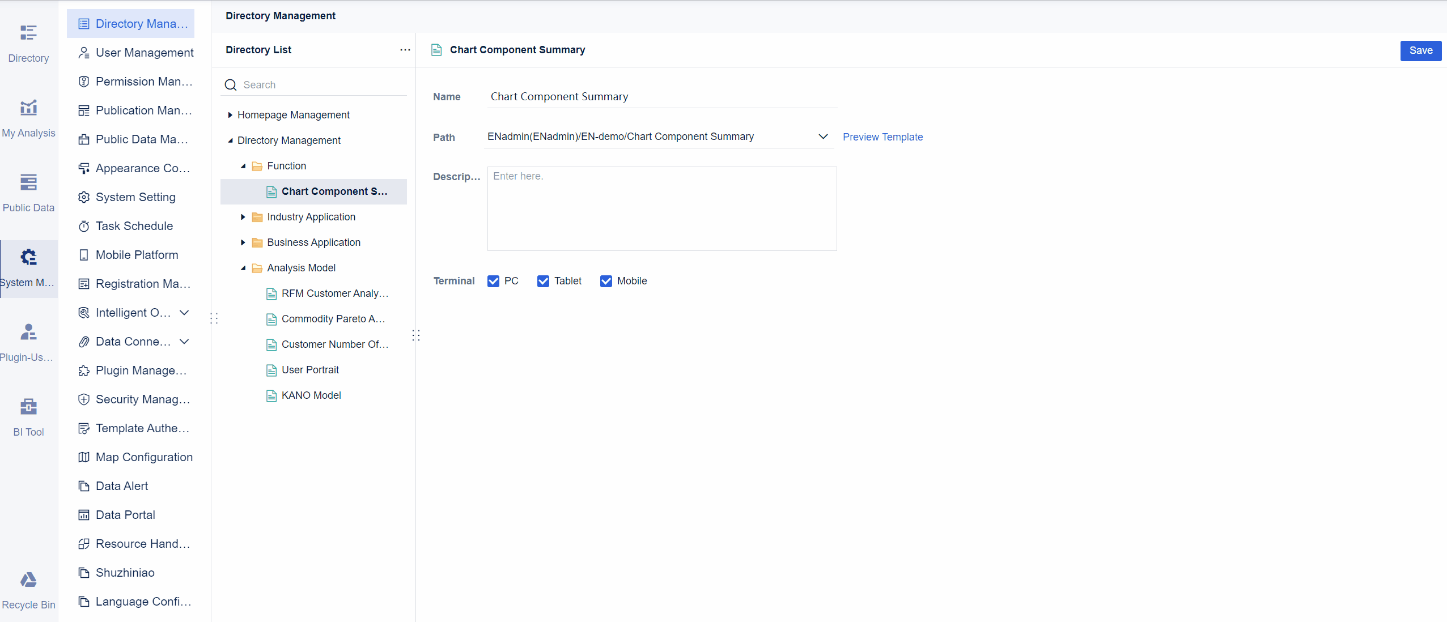Uncheck the PC terminal checkbox
This screenshot has width=1447, height=622.
pyautogui.click(x=494, y=281)
